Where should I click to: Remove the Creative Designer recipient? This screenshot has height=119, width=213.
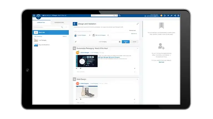point(90,35)
